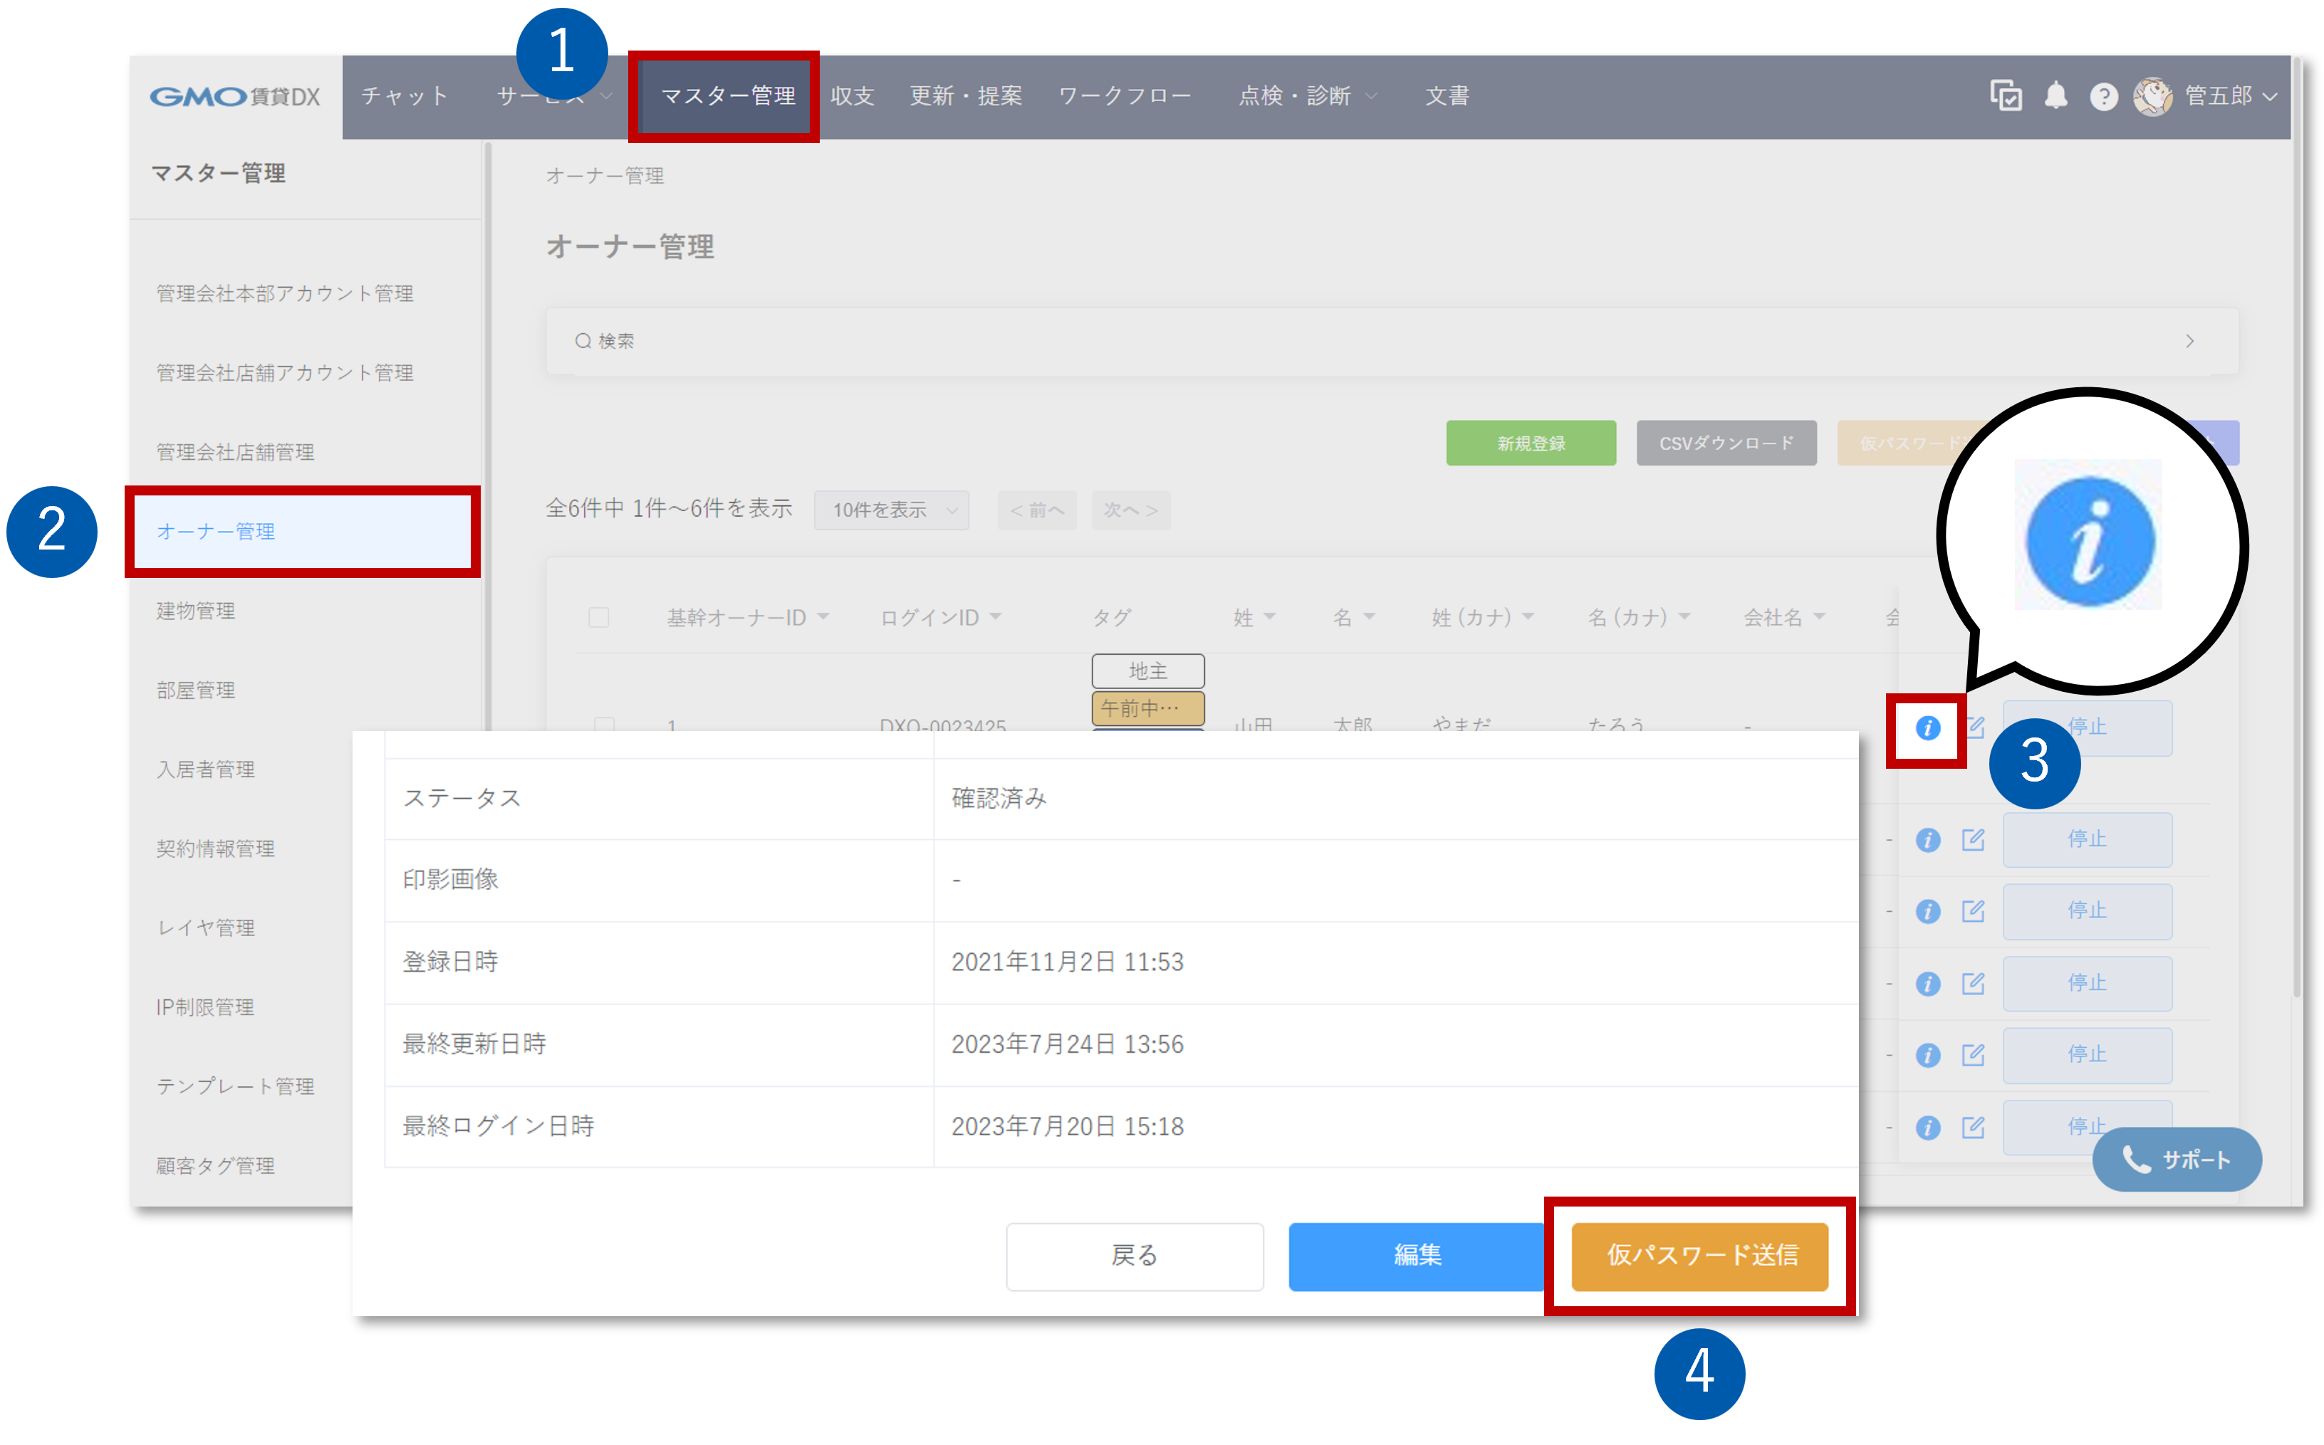Open the マスター管理 top menu
Viewport: 2324px width, 1445px height.
[727, 97]
